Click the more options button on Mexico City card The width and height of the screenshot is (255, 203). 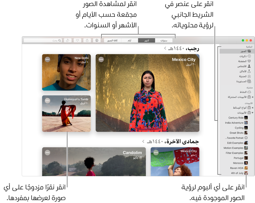pyautogui.click(x=101, y=59)
